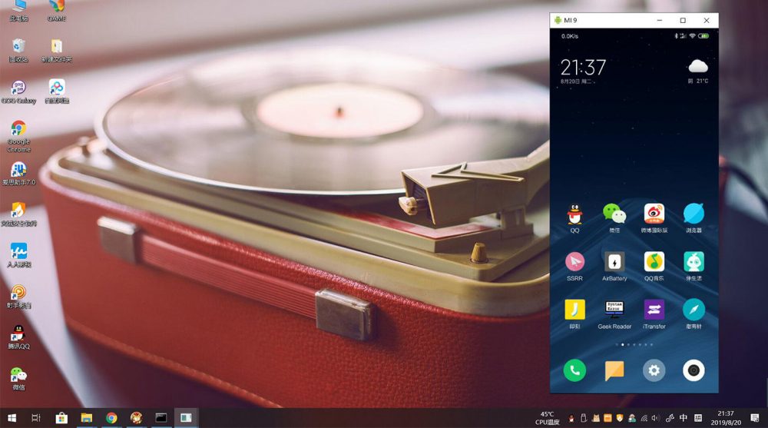Minimize the MI 9 mirror window
The height and width of the screenshot is (428, 768).
(x=659, y=20)
